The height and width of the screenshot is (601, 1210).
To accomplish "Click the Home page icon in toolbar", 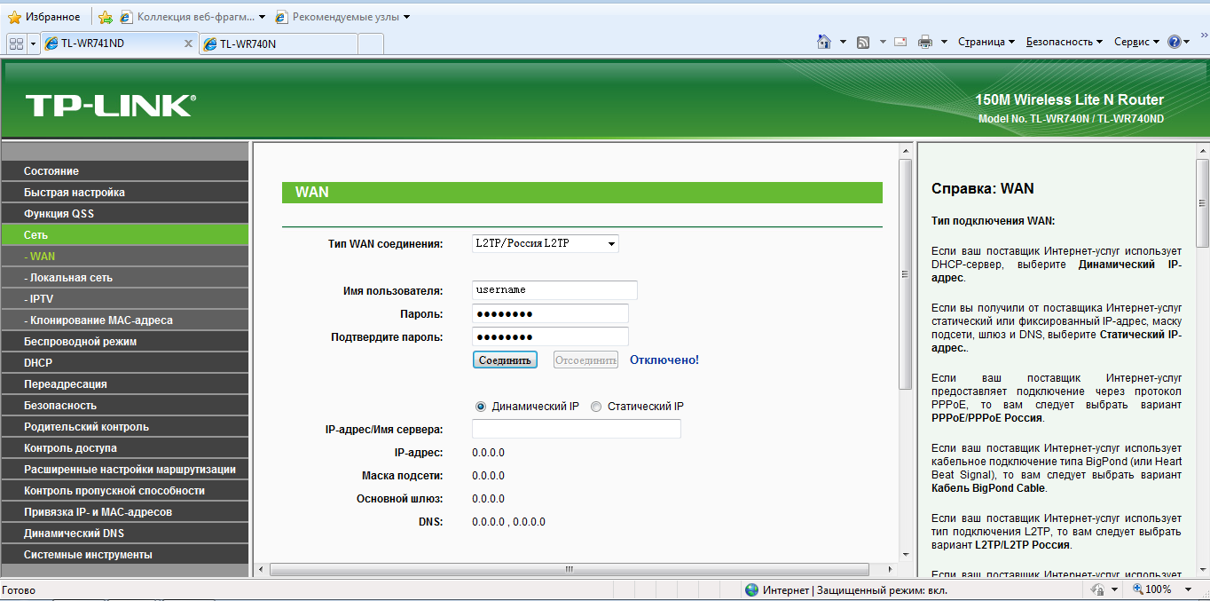I will pos(824,42).
